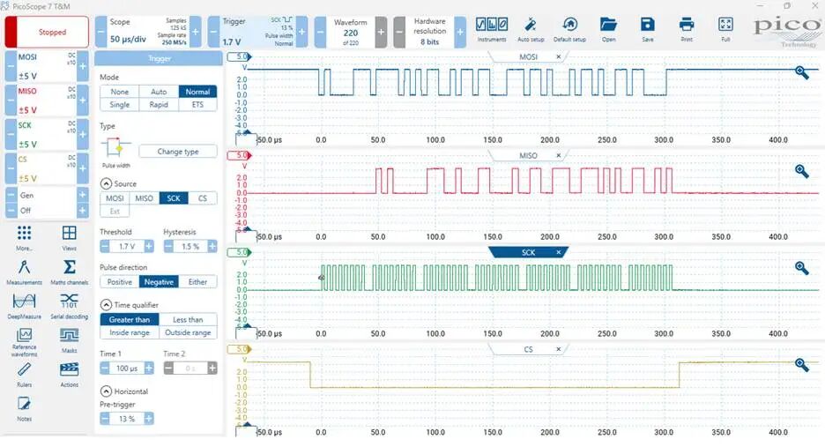Increase Trigger threshold in top bar
This screenshot has width=825, height=447.
[x=302, y=32]
